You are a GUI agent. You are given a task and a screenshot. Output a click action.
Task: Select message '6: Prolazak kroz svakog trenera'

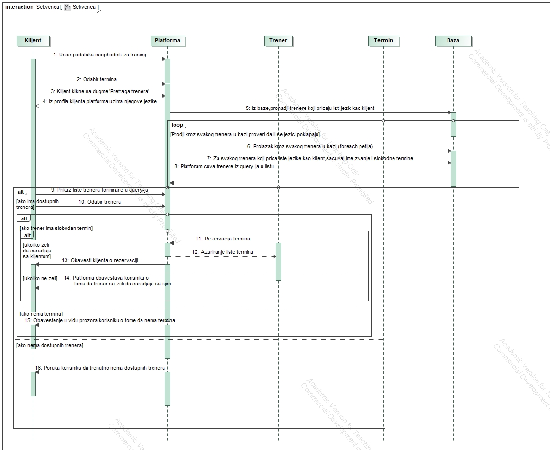310,146
